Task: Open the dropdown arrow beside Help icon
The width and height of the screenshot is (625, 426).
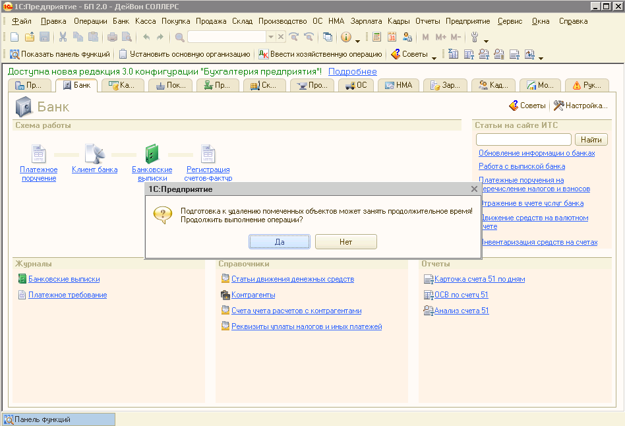Action: tap(357, 40)
